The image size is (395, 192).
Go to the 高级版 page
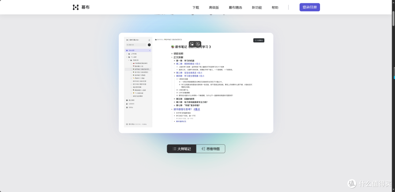(214, 8)
